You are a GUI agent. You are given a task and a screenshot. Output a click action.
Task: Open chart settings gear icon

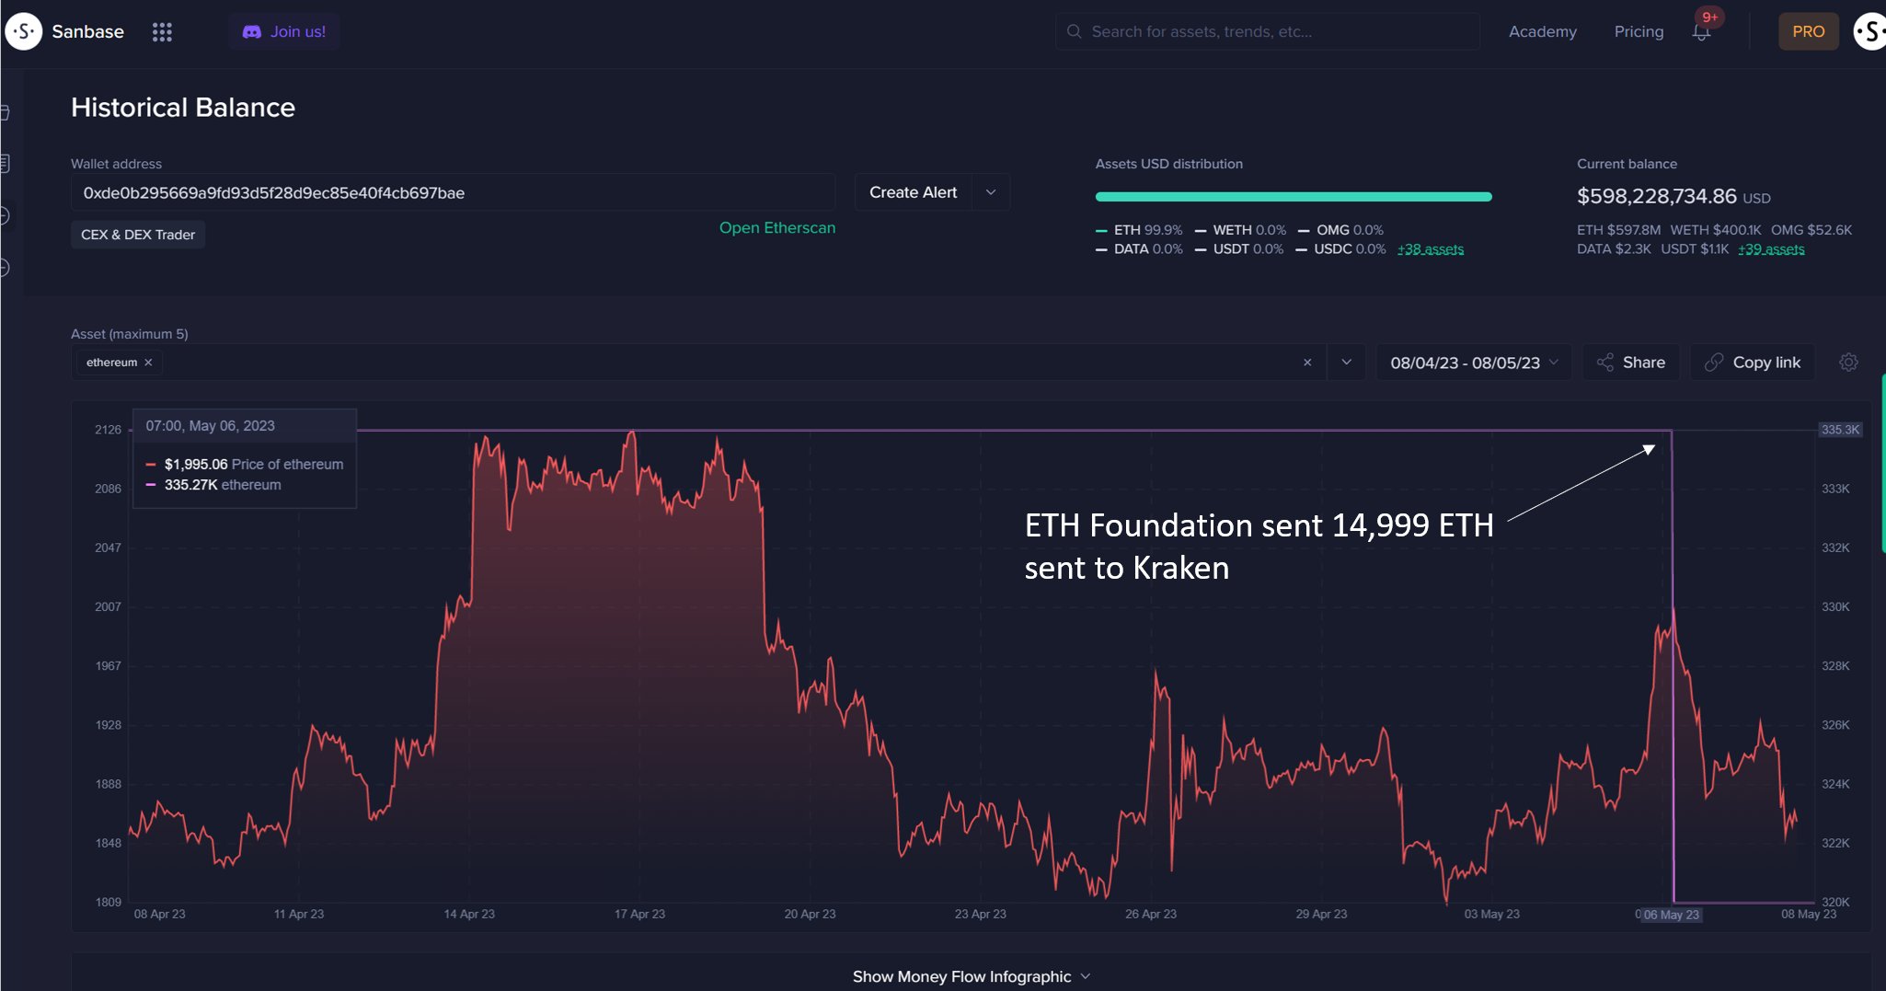(x=1848, y=363)
